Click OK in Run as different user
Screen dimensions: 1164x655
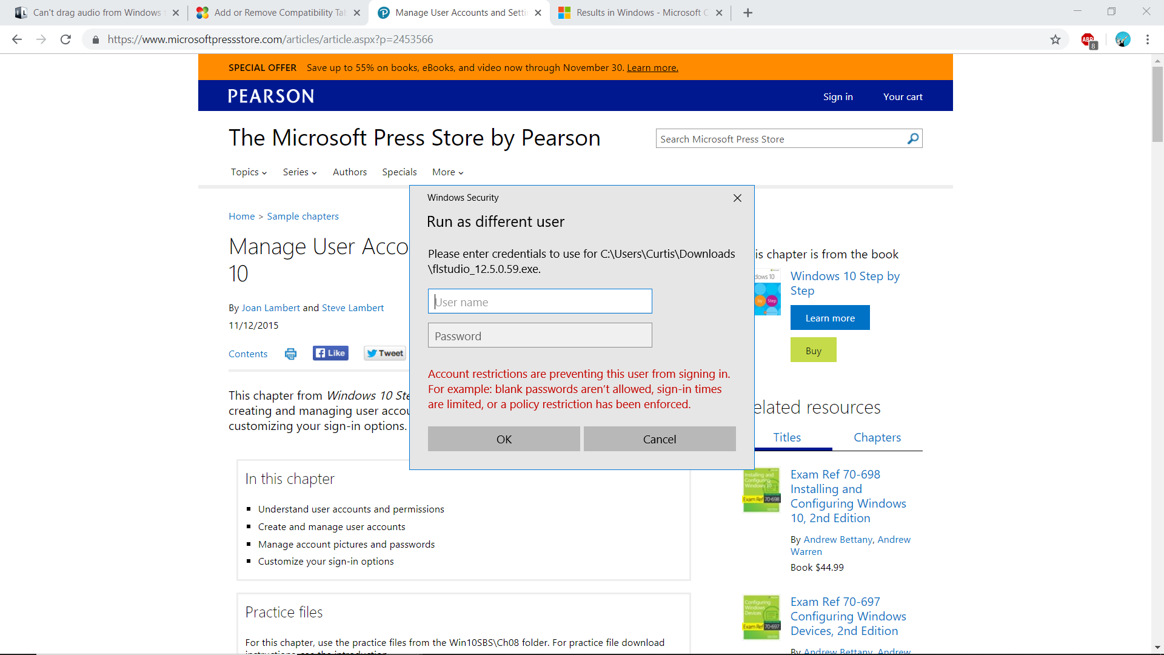(x=504, y=439)
